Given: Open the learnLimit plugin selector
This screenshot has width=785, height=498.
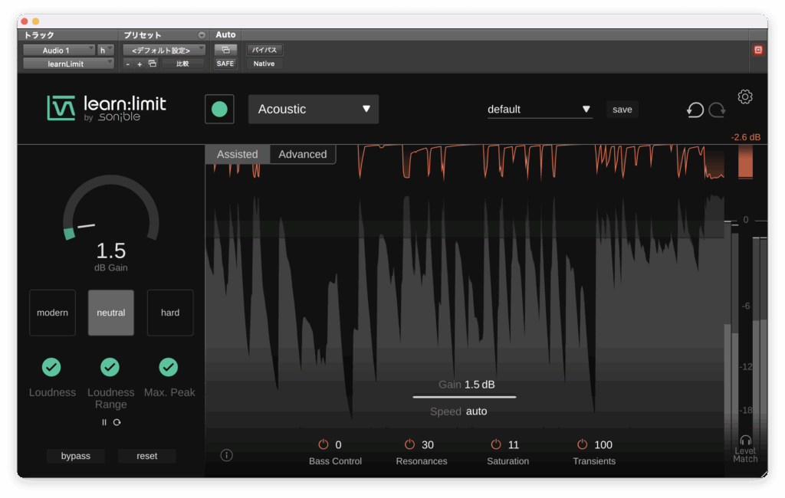Looking at the screenshot, I should (x=68, y=64).
